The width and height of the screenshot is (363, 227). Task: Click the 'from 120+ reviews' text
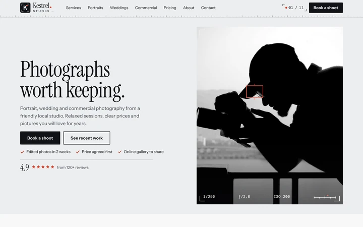coord(73,167)
